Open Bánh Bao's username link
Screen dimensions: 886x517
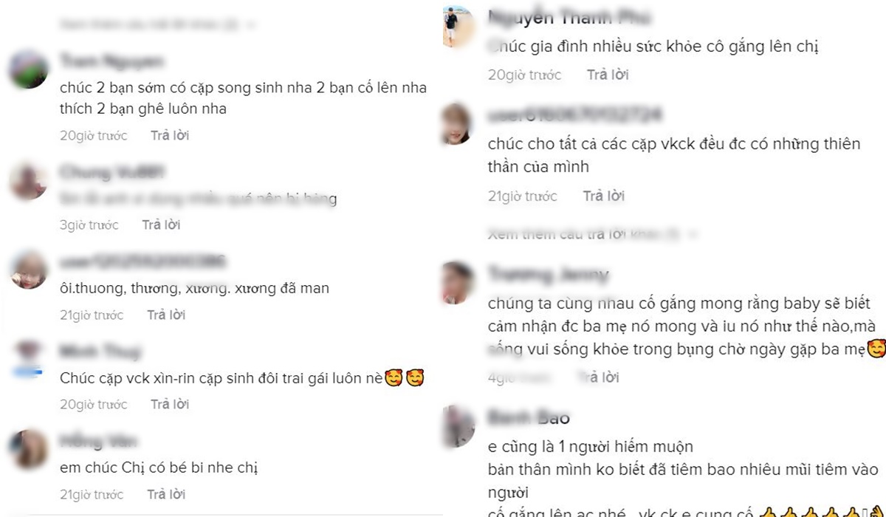pyautogui.click(x=529, y=418)
